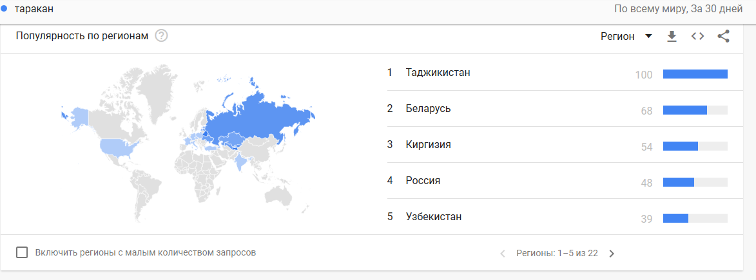Click the Таджикистан popularity bar
This screenshot has height=280, width=756.
click(695, 74)
